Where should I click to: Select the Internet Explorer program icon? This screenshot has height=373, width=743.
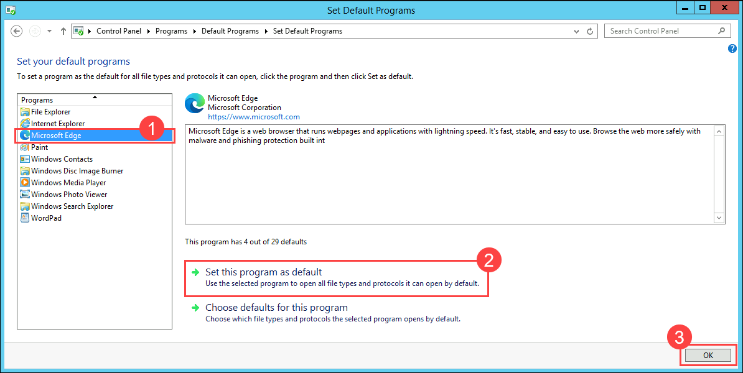[26, 123]
